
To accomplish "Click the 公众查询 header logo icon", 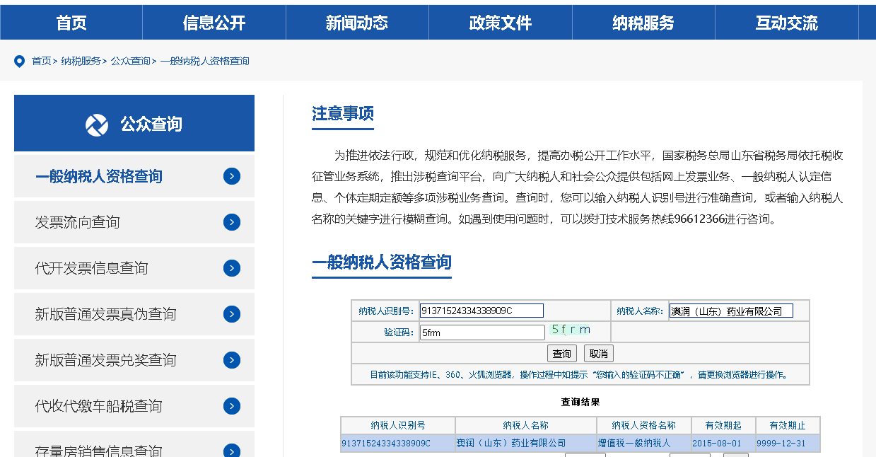I will 97,125.
